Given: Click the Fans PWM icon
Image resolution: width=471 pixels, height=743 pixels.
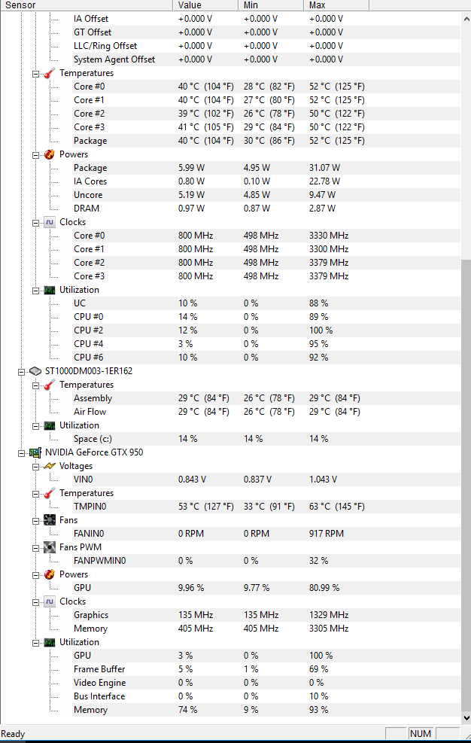Looking at the screenshot, I should 49,547.
